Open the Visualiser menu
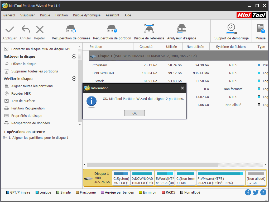The height and width of the screenshot is (202, 269). coord(27,15)
